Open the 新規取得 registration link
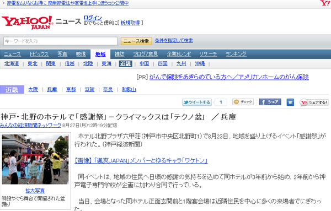Image resolution: width=331 pixels, height=211 pixels. 130,23
